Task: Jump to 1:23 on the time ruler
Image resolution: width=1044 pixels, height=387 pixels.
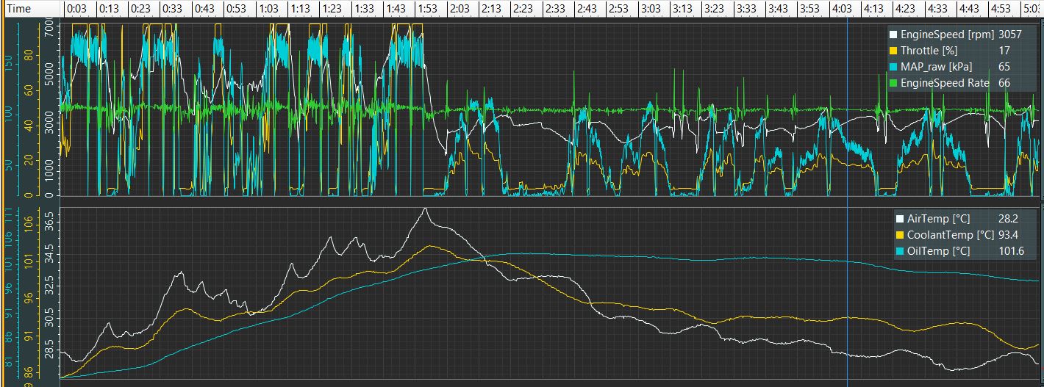Action: [x=332, y=9]
